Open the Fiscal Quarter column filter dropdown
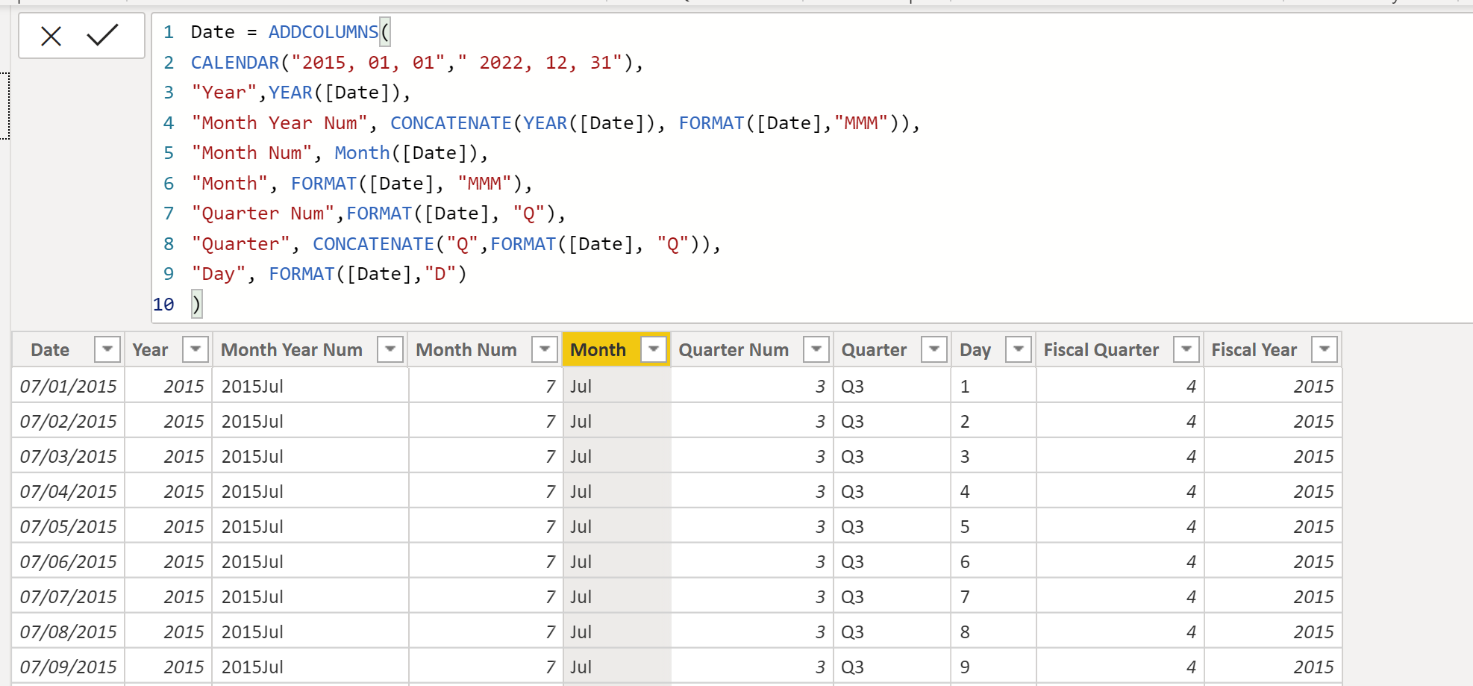1473x686 pixels. point(1186,349)
